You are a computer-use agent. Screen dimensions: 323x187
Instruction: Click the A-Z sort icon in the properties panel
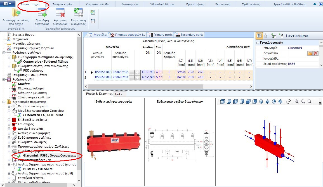(266, 35)
